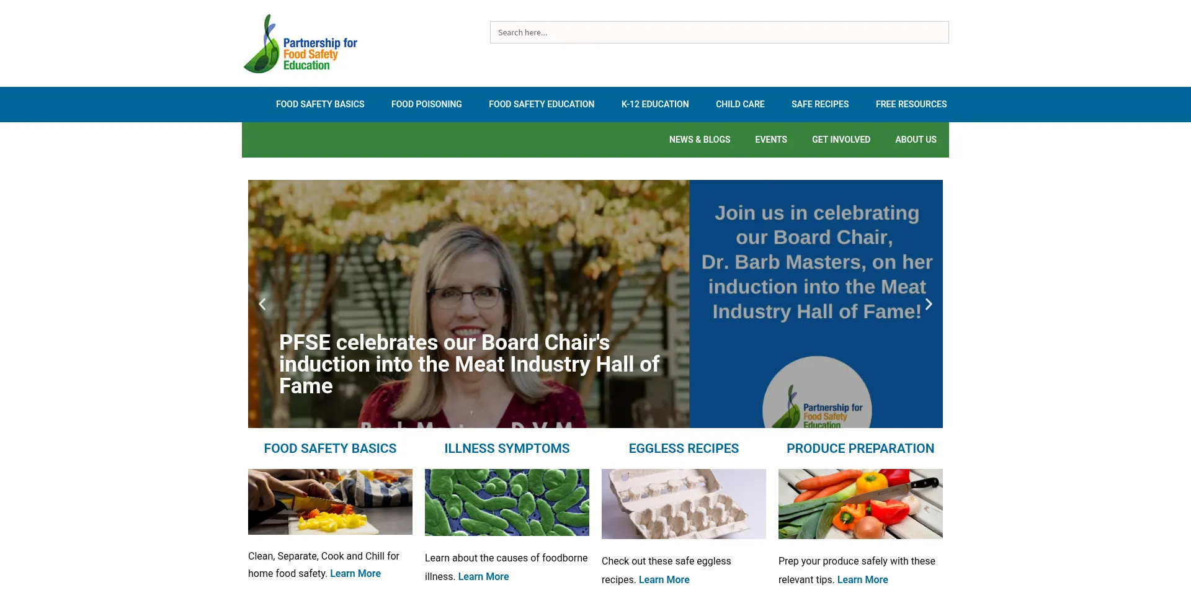Visit the Events page
Viewport: 1191px width, 616px height.
pyautogui.click(x=771, y=140)
